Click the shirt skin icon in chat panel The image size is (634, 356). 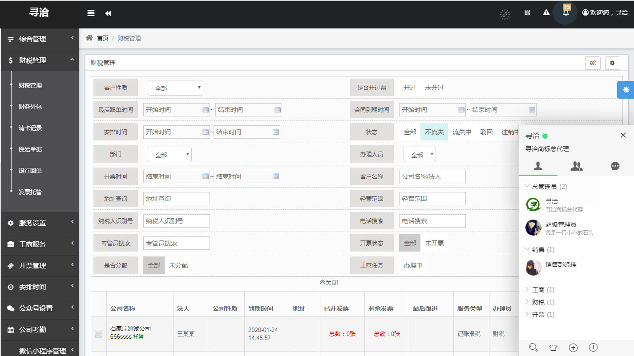[x=553, y=348]
